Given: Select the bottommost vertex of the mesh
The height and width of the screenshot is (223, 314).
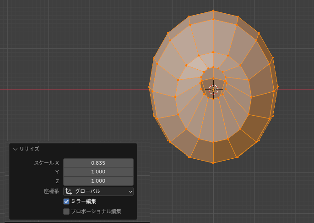Looking at the screenshot, I should [x=213, y=163].
